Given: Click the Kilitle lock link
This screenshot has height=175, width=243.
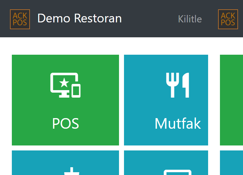Looking at the screenshot, I should coord(190,19).
